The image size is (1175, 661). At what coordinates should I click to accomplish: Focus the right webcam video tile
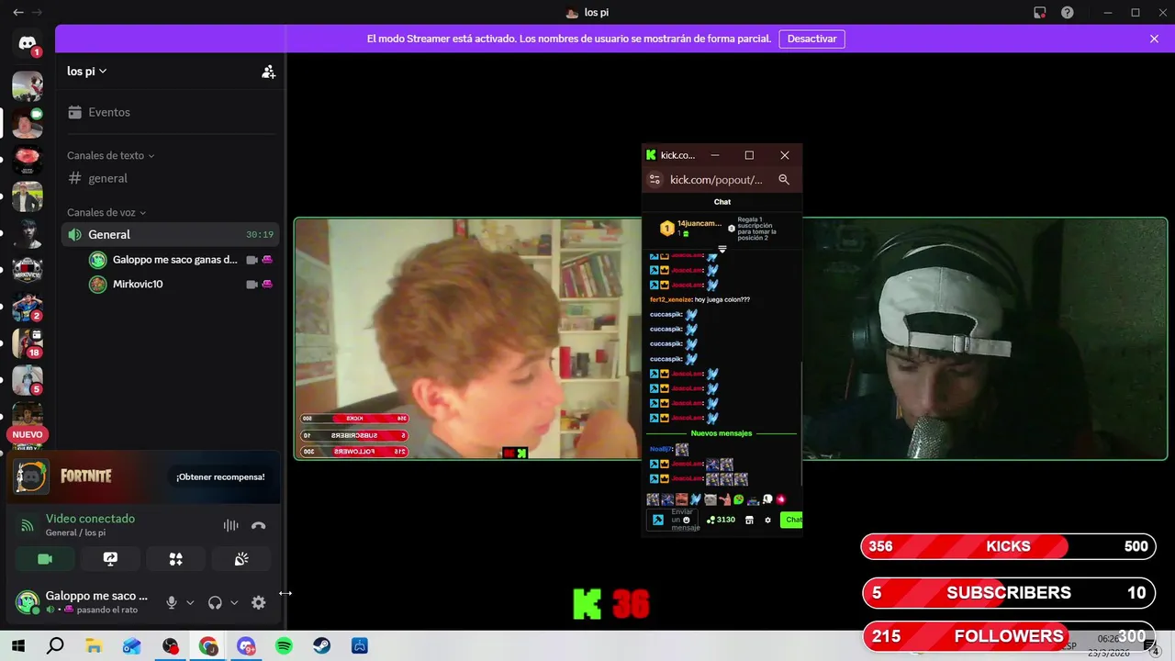click(x=985, y=339)
